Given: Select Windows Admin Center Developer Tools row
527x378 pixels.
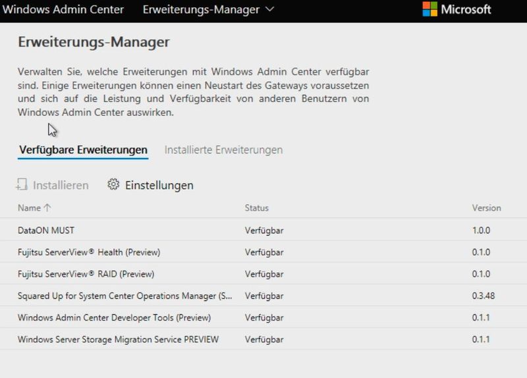Looking at the screenshot, I should (x=263, y=317).
